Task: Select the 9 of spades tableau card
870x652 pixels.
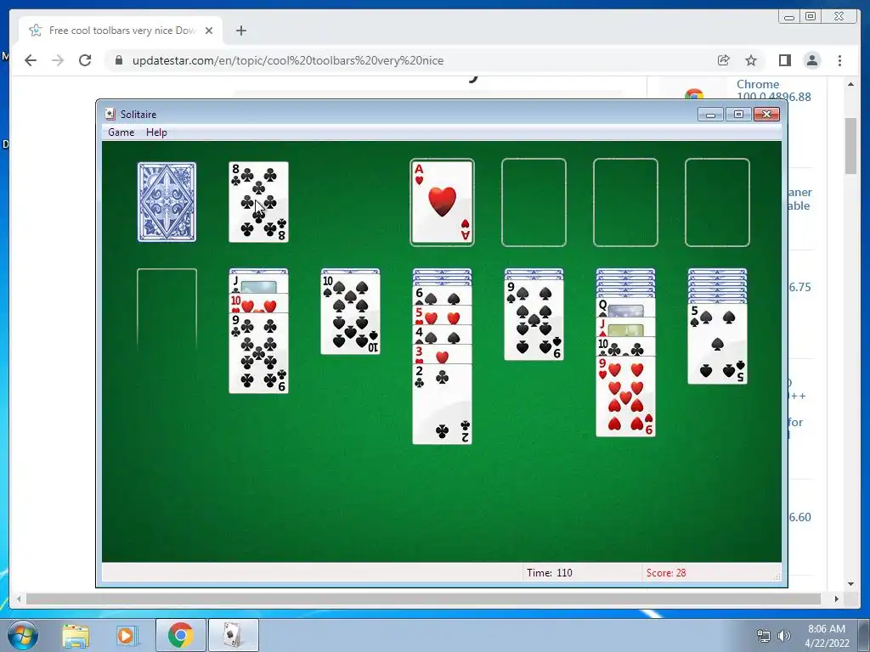Action: click(x=534, y=320)
